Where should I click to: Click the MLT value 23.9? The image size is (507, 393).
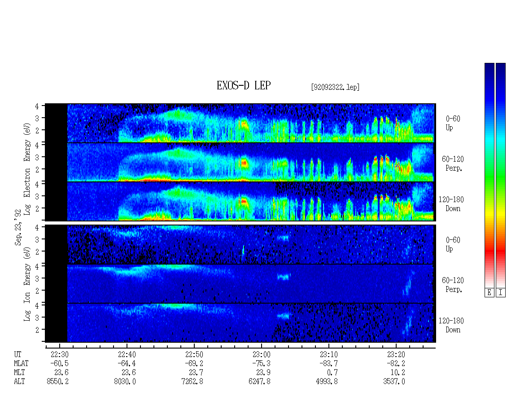263,373
